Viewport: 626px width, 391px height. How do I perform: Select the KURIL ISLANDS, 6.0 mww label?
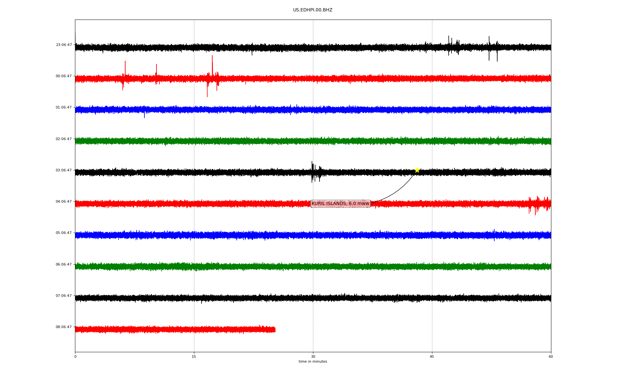(x=340, y=204)
